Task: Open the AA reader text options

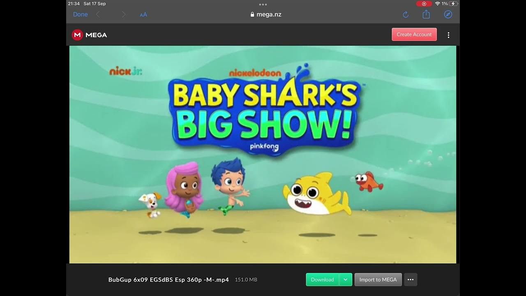Action: coord(143,15)
